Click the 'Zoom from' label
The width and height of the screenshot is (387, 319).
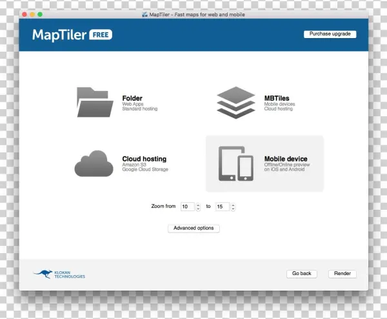pyautogui.click(x=163, y=207)
